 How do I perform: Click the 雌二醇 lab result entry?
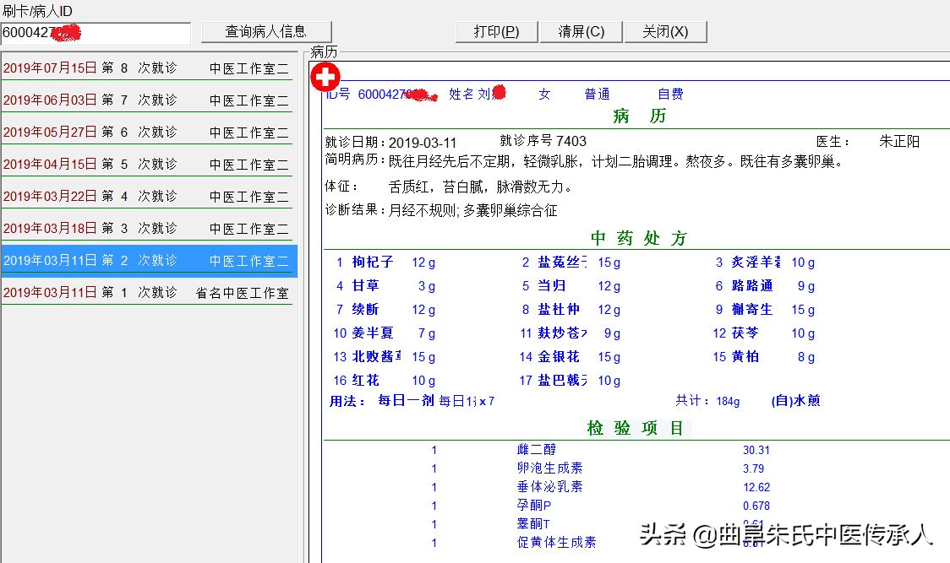pyautogui.click(x=538, y=450)
